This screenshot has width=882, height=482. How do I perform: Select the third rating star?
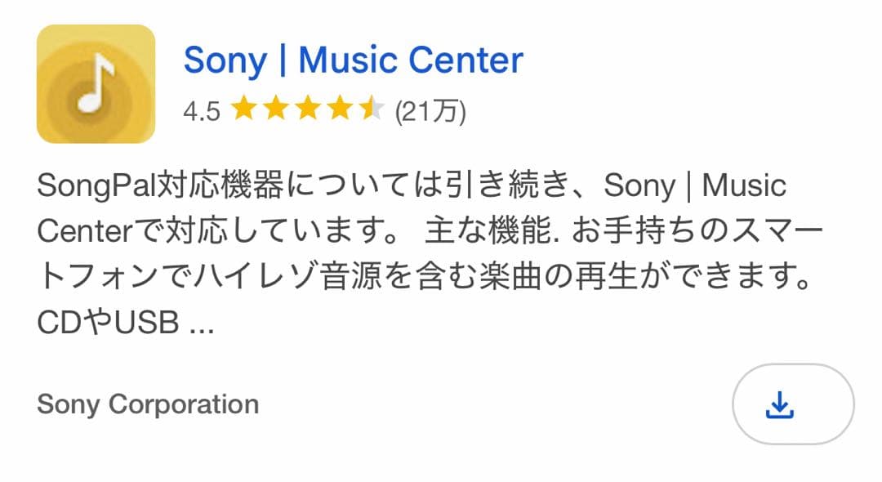307,109
